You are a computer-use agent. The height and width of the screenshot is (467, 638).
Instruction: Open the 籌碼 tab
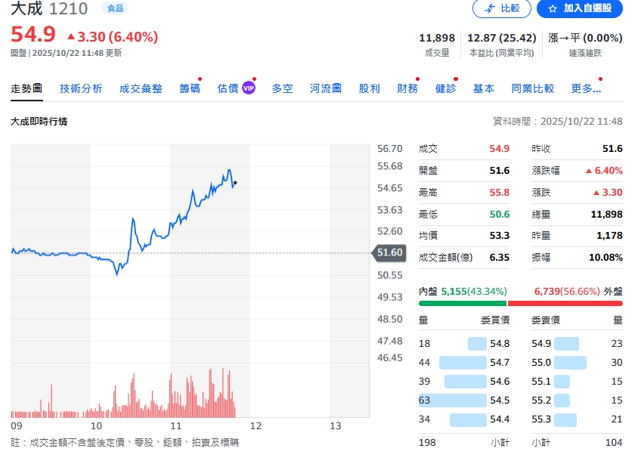pyautogui.click(x=190, y=88)
